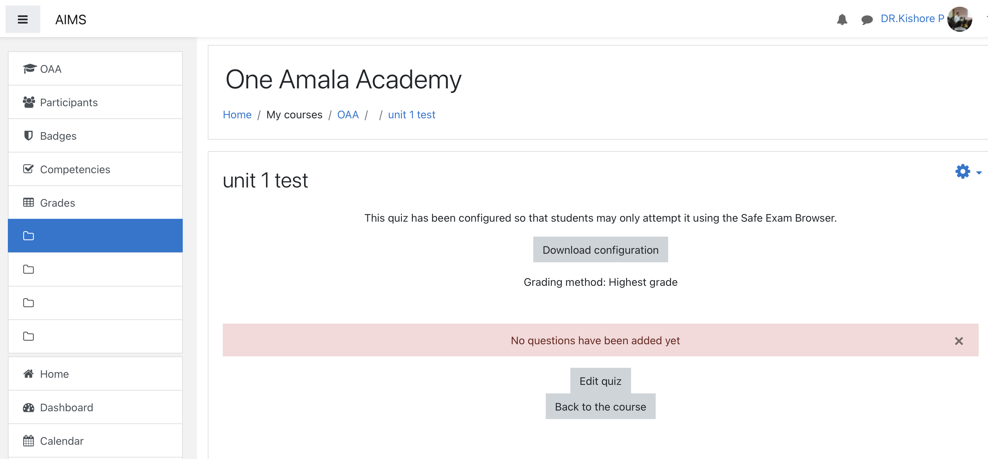Open the notifications bell icon

(842, 19)
